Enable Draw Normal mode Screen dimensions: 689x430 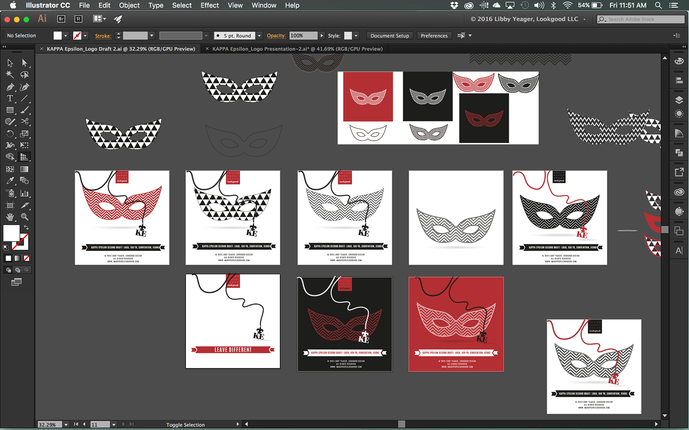pyautogui.click(x=9, y=270)
